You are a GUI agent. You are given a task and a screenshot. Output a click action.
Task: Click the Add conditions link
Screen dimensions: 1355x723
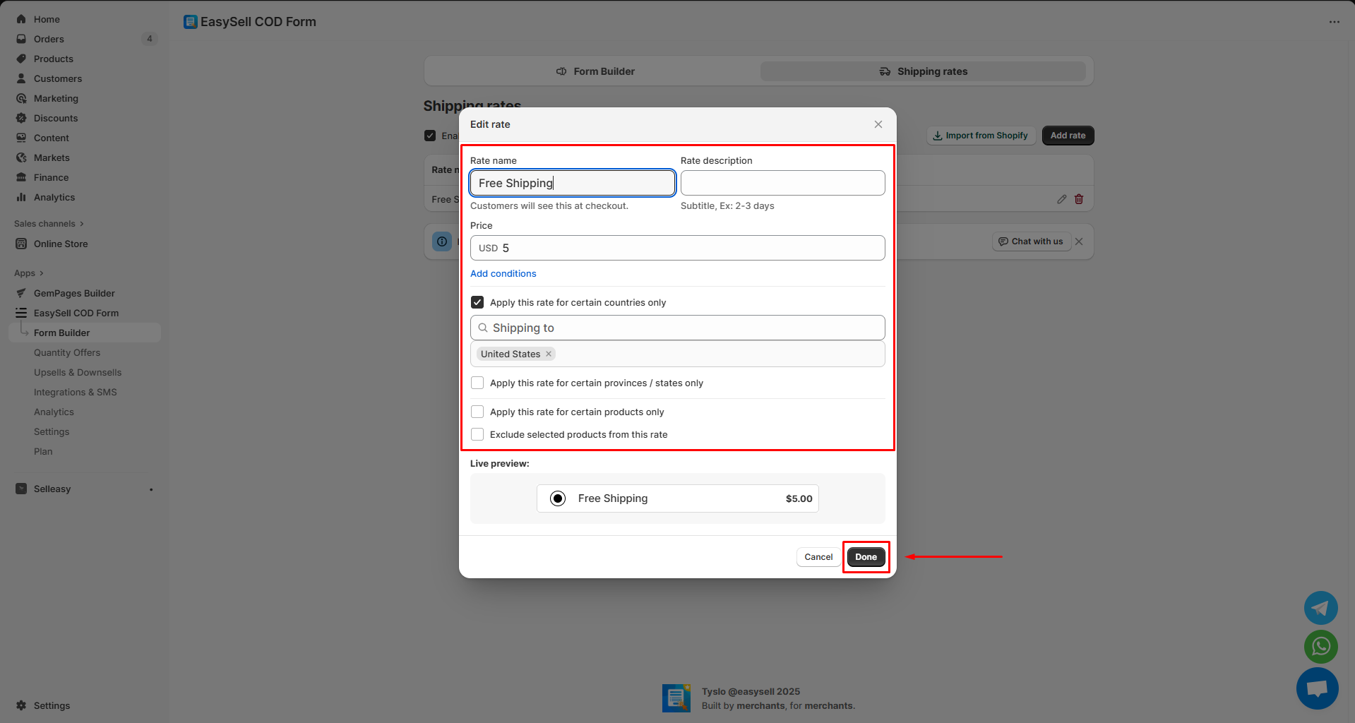(503, 274)
